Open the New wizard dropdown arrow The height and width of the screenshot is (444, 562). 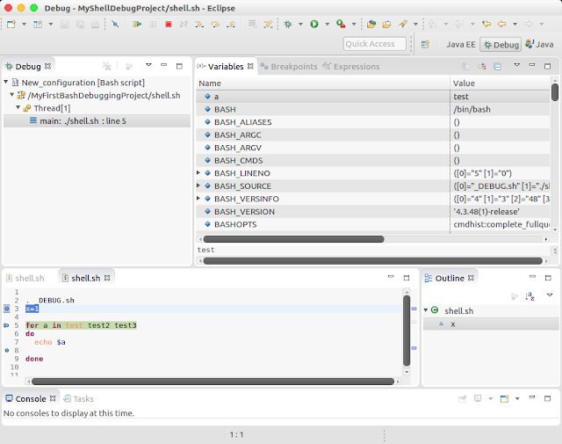point(24,24)
